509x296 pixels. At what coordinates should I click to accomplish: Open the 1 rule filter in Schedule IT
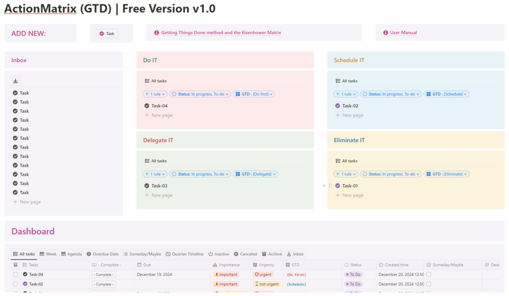(346, 94)
